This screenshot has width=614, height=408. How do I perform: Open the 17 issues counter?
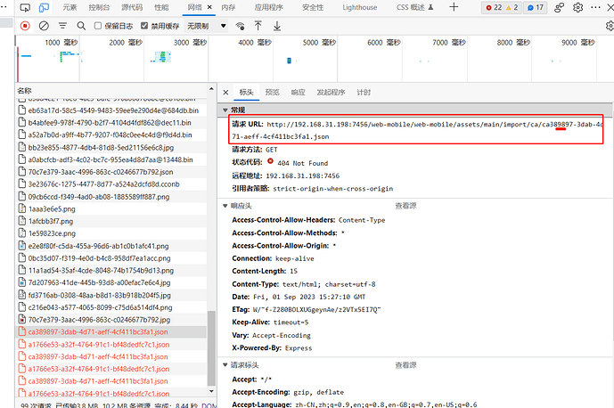536,7
